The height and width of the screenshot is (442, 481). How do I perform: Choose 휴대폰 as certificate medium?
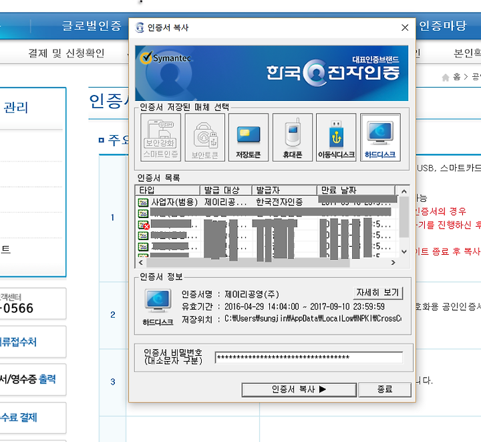(x=293, y=138)
